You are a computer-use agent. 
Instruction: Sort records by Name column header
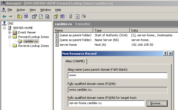(x=73, y=30)
